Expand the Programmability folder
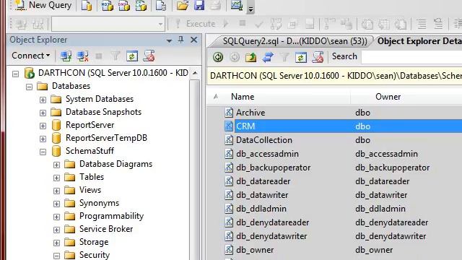The height and width of the screenshot is (260, 462). (56, 217)
